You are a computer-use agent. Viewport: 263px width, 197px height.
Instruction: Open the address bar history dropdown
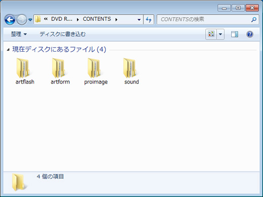[x=139, y=20]
